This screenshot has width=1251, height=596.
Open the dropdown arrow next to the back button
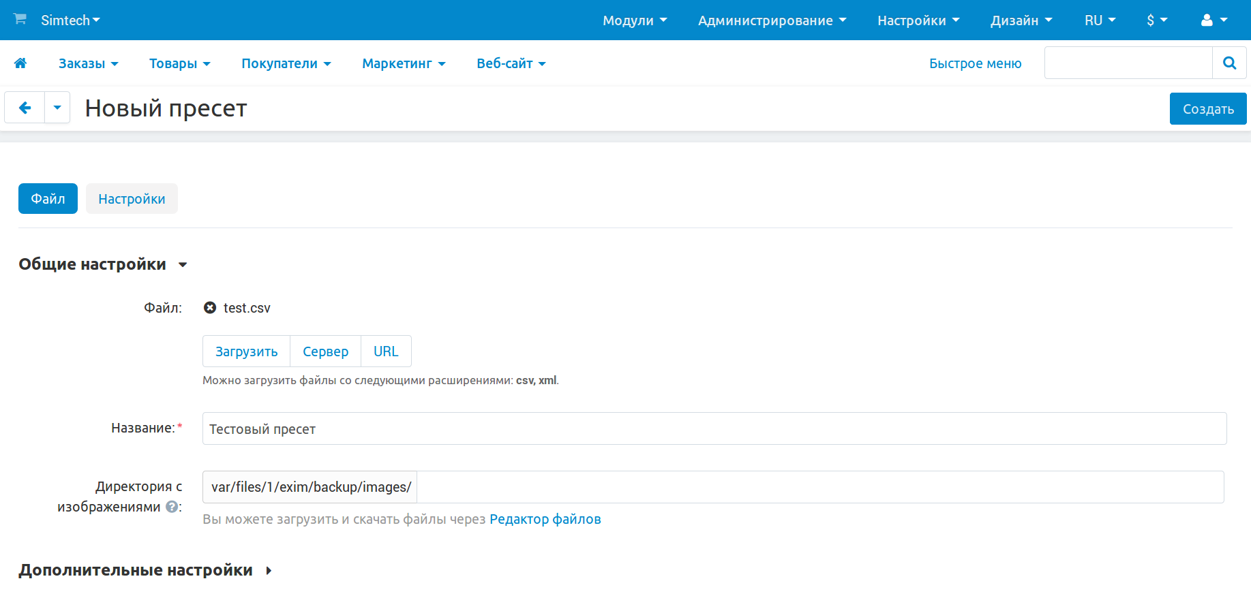click(57, 108)
